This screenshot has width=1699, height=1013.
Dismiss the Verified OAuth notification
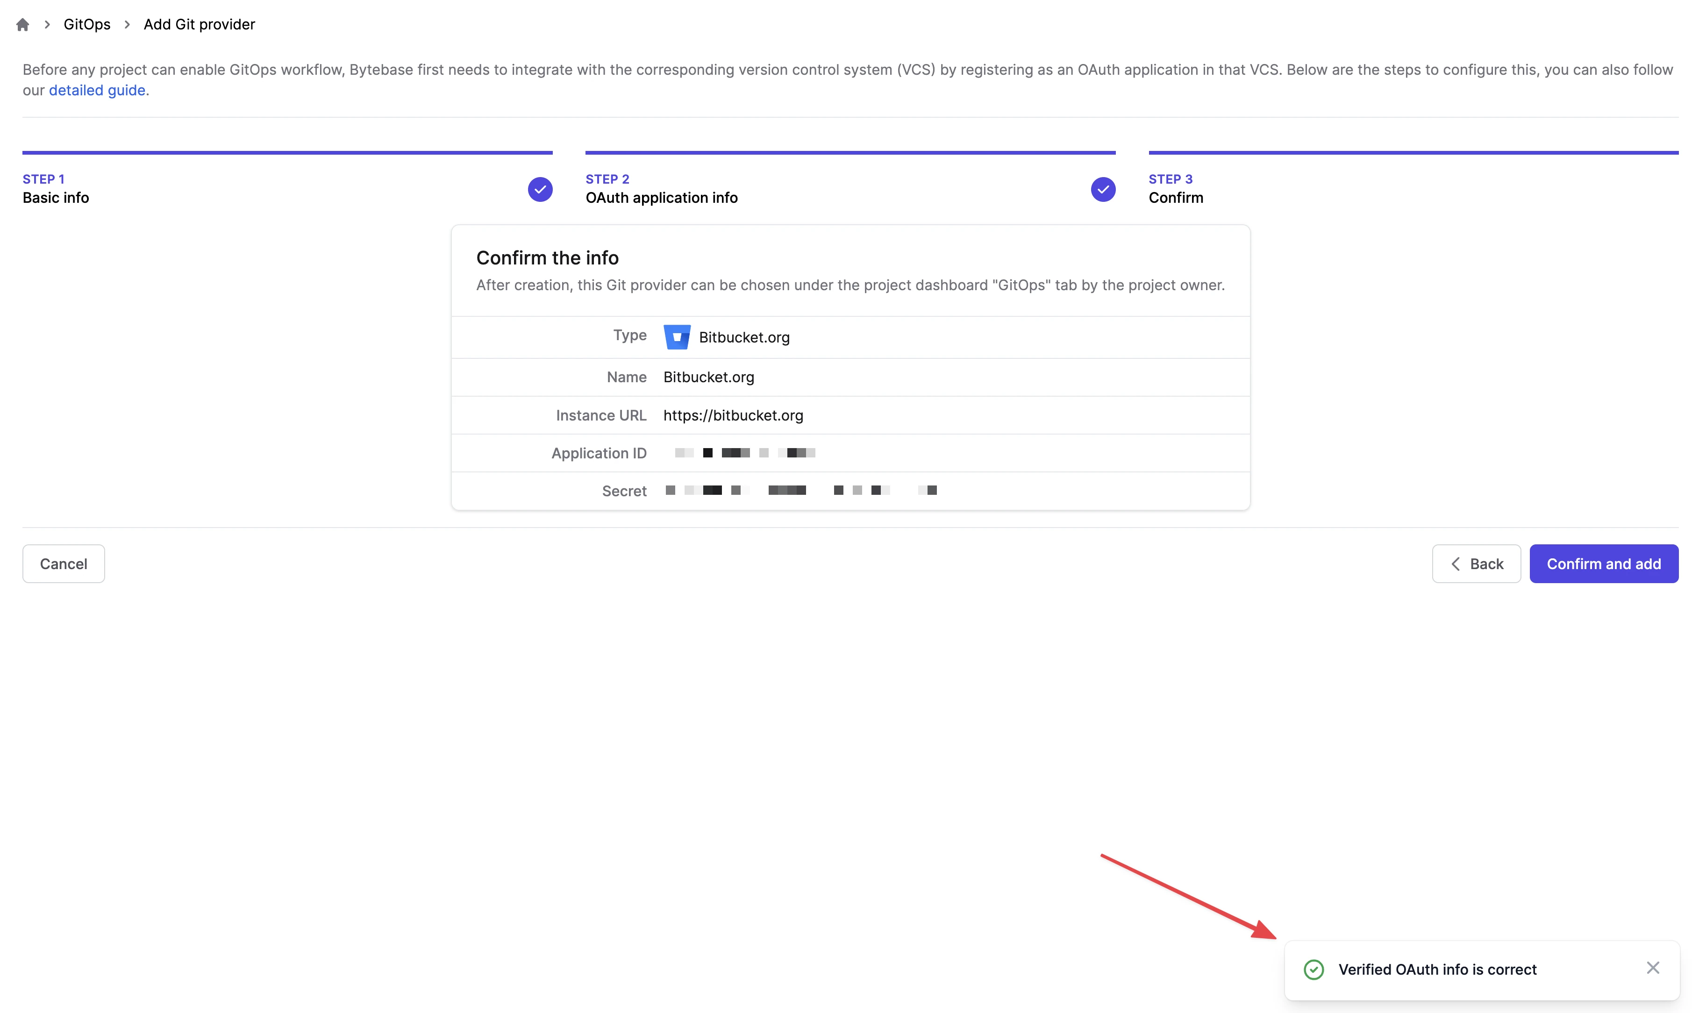1653,968
